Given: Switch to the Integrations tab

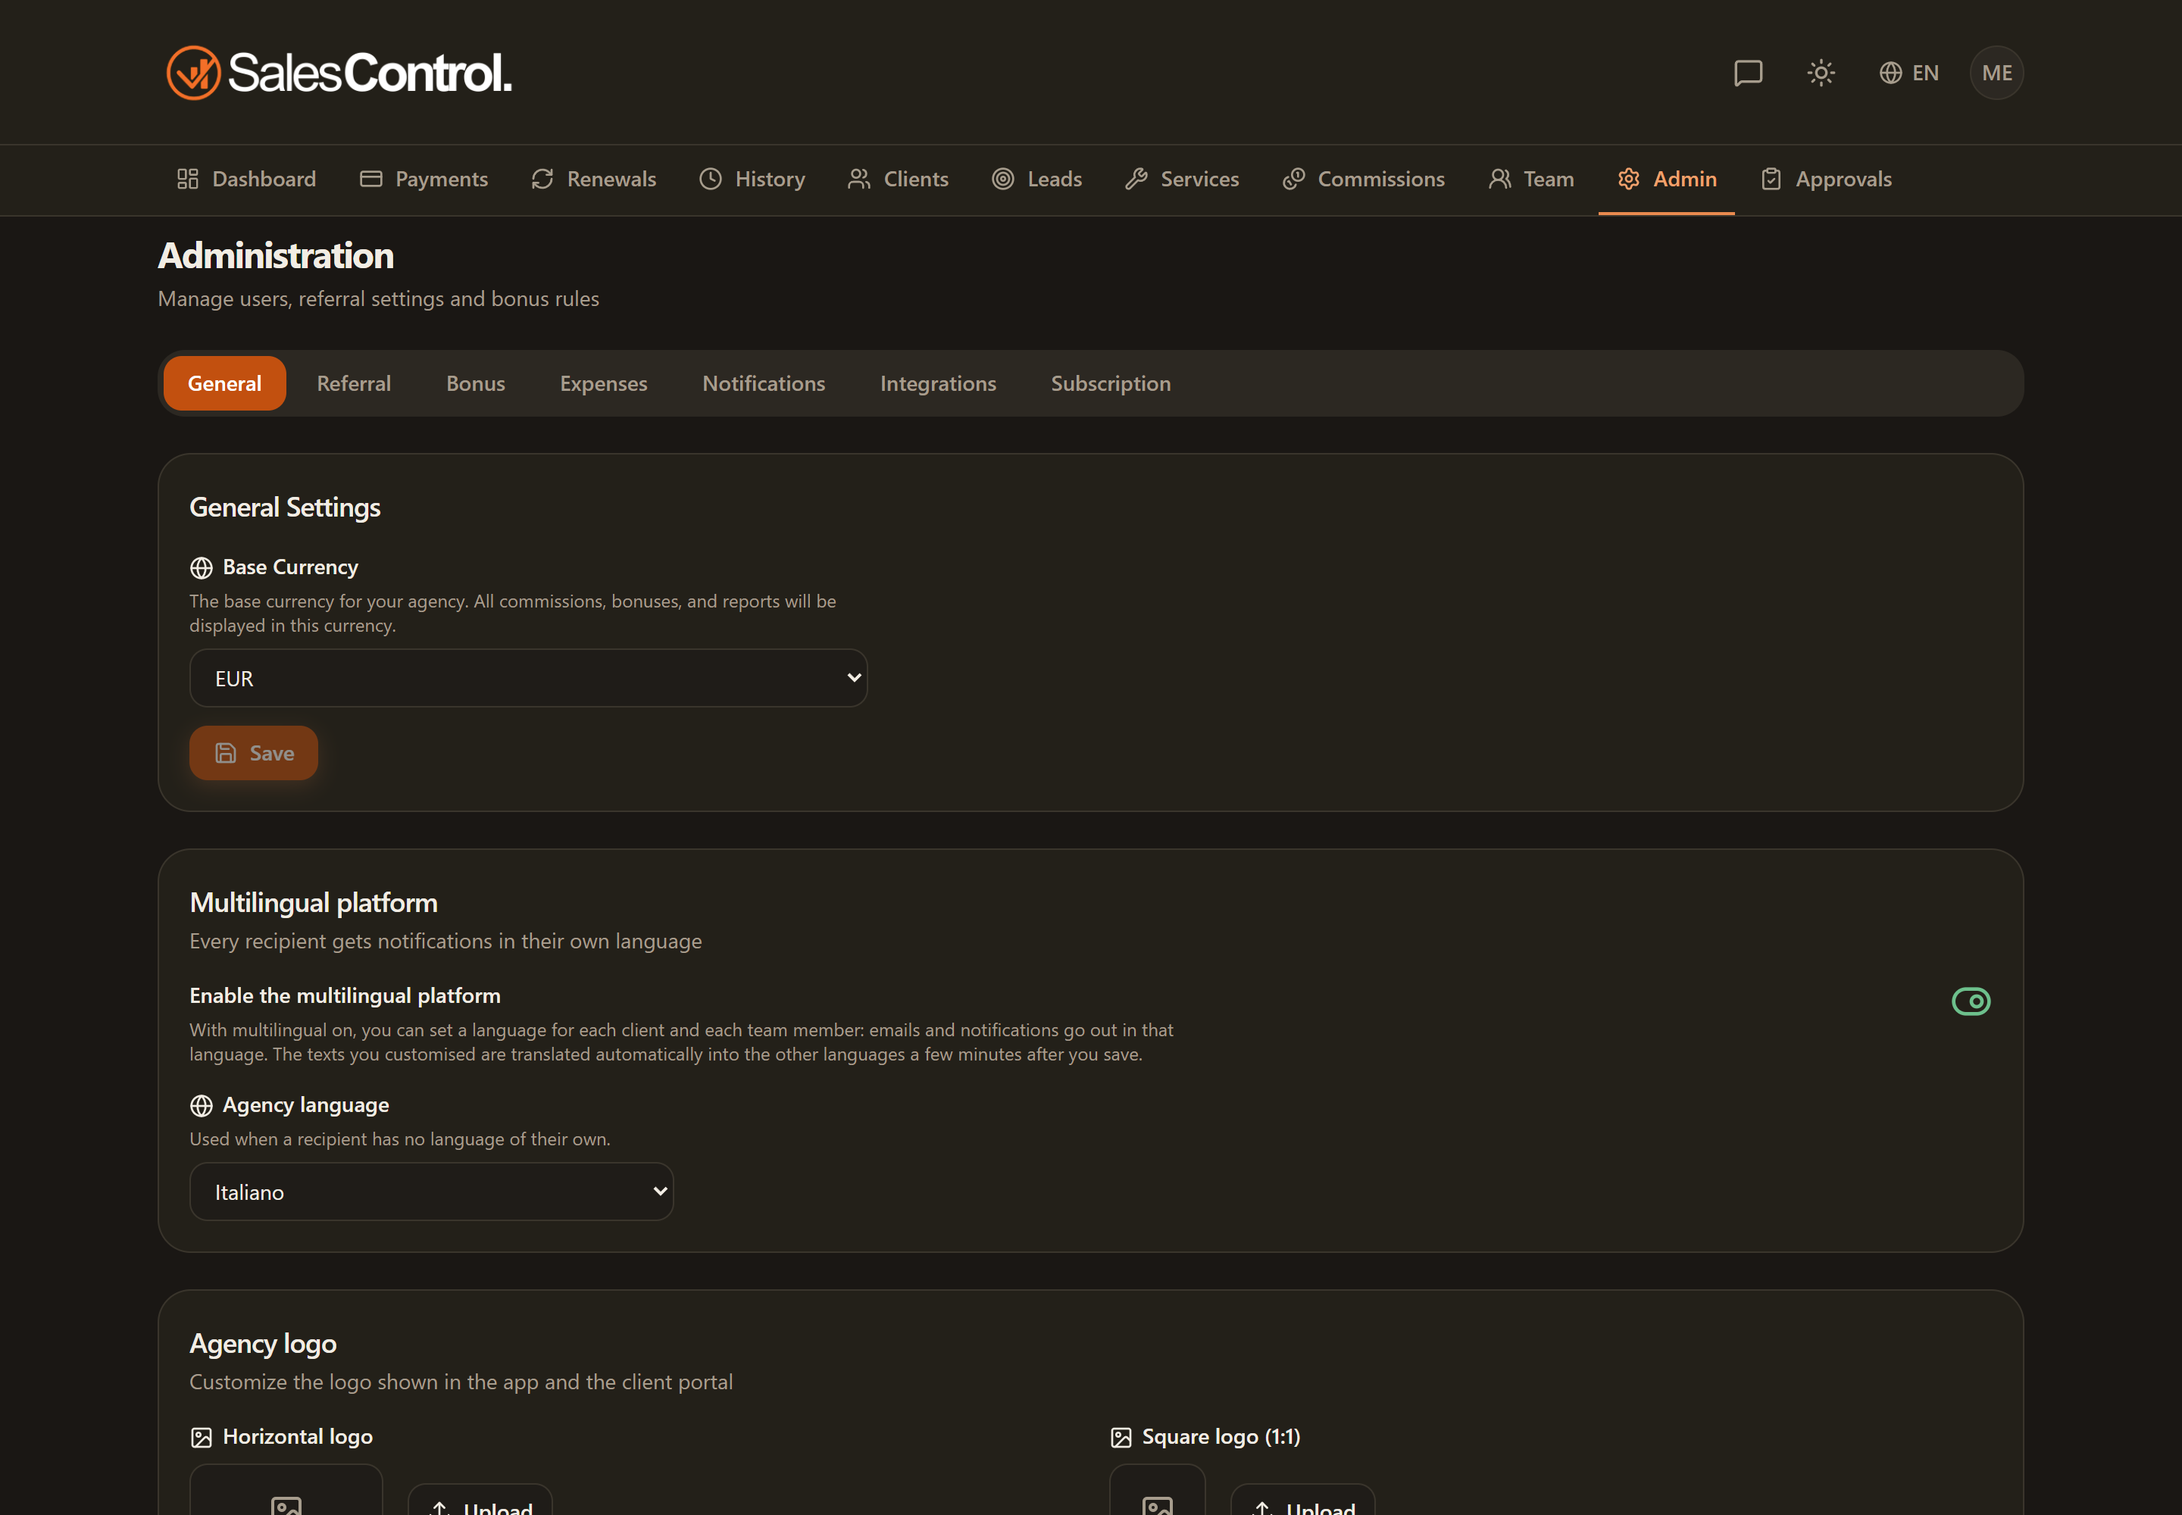Looking at the screenshot, I should tap(938, 383).
